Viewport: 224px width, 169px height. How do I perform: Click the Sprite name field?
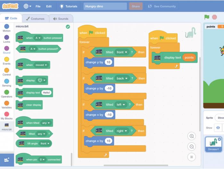click(220, 118)
